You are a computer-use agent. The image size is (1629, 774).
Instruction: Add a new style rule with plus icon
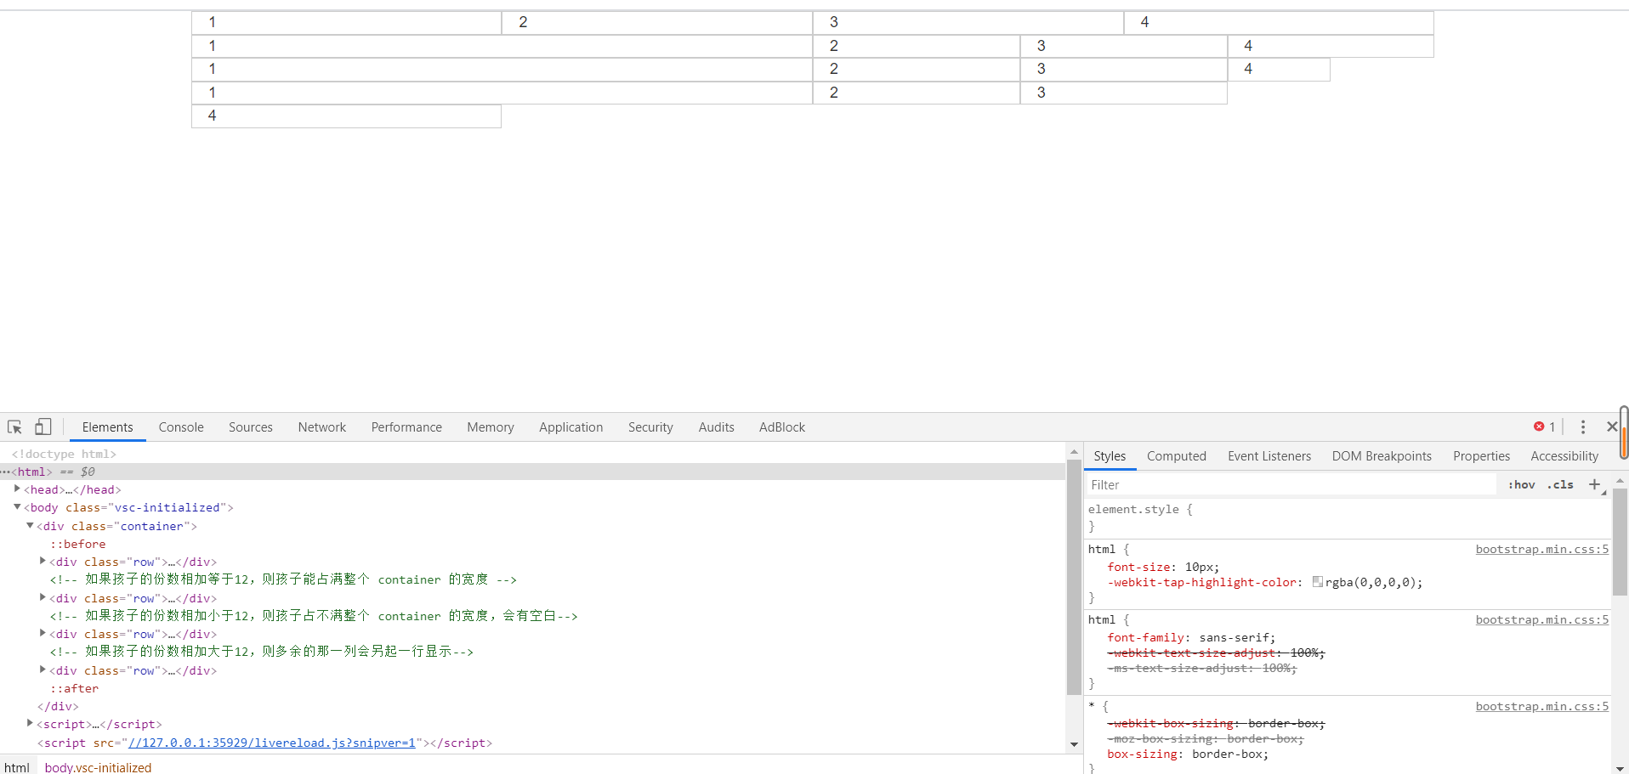1594,484
